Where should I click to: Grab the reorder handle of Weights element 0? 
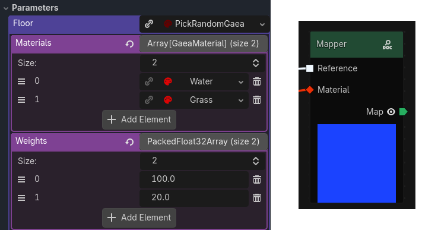click(21, 179)
